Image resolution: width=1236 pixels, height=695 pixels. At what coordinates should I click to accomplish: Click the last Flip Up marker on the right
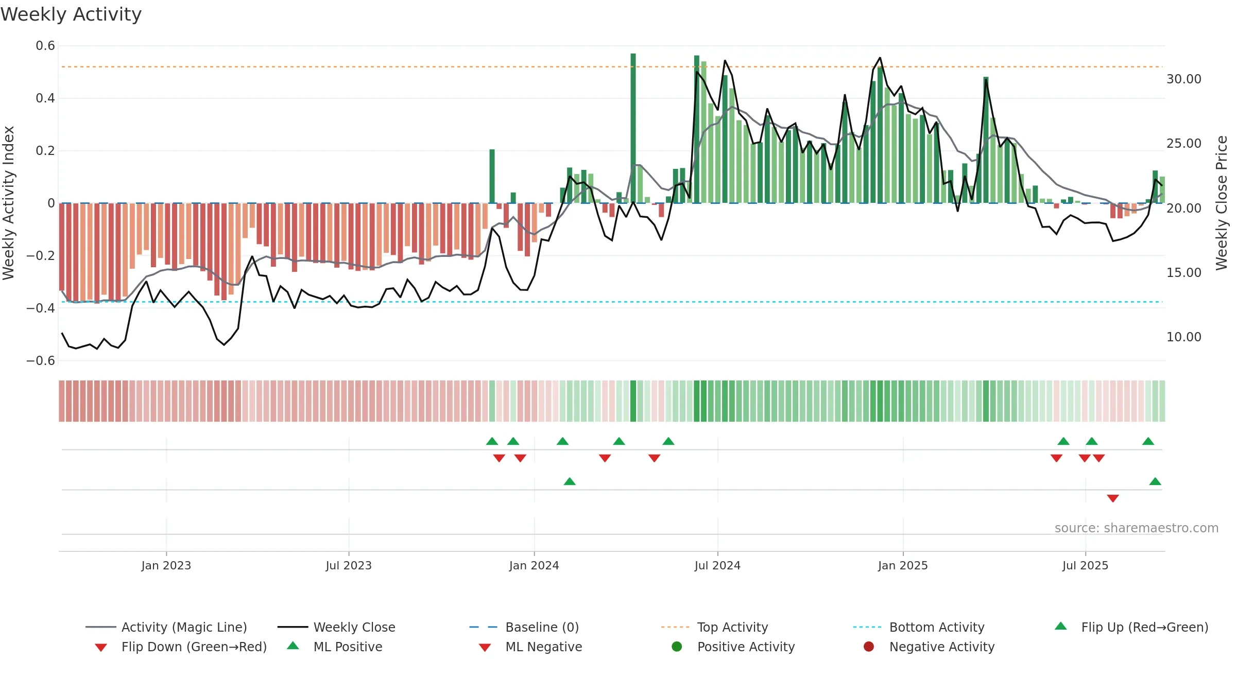point(1148,441)
